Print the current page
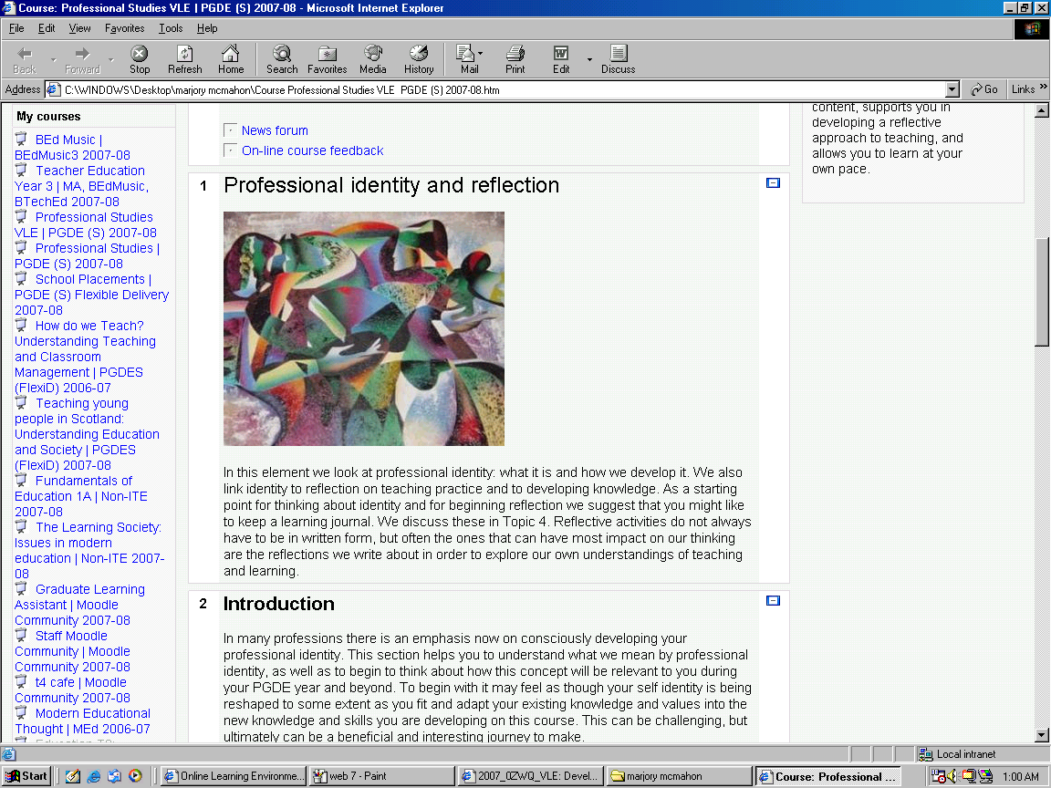The height and width of the screenshot is (788, 1051). tap(515, 59)
